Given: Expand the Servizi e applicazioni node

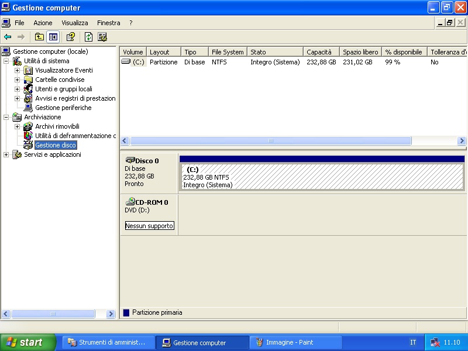Looking at the screenshot, I should pyautogui.click(x=6, y=154).
